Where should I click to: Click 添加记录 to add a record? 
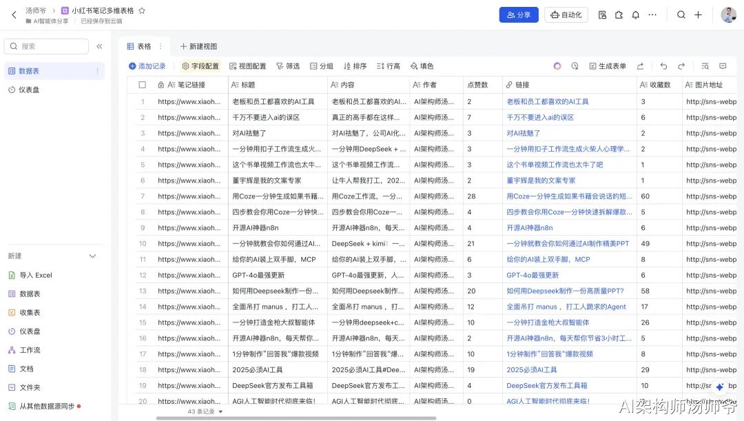pos(147,66)
